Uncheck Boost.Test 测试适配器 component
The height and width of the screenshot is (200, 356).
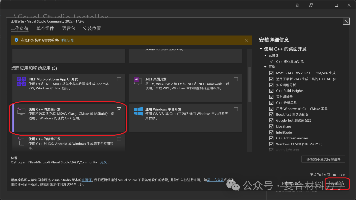tap(271, 114)
